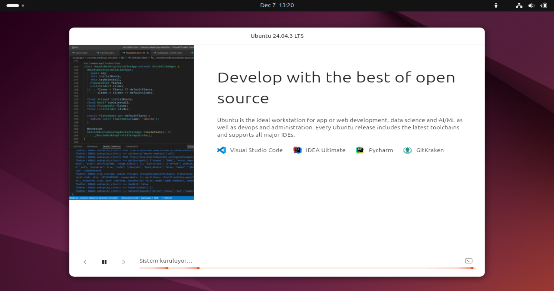This screenshot has height=291, width=554.
Task: Click the volume speaker icon
Action: (x=531, y=5)
